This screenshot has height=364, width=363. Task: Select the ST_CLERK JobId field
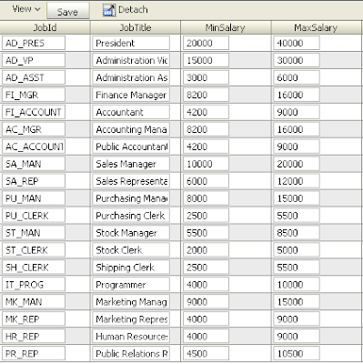point(34,250)
